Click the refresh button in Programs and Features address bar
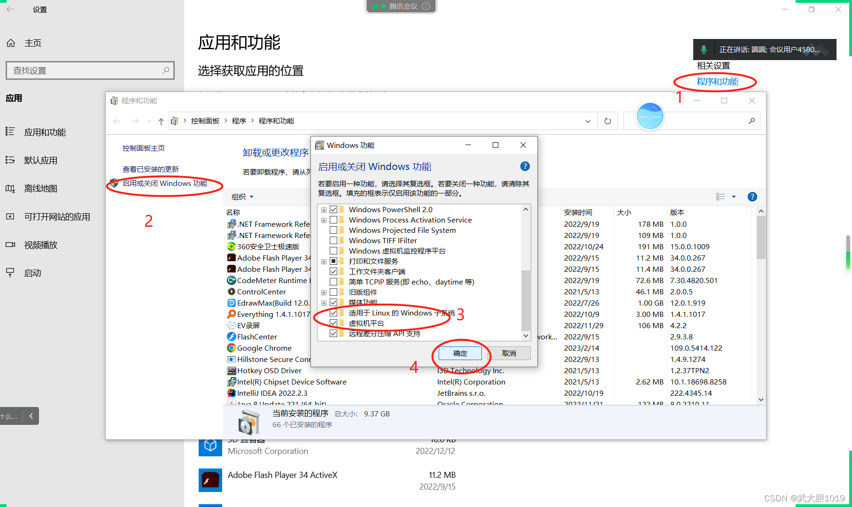The width and height of the screenshot is (852, 507). point(607,121)
